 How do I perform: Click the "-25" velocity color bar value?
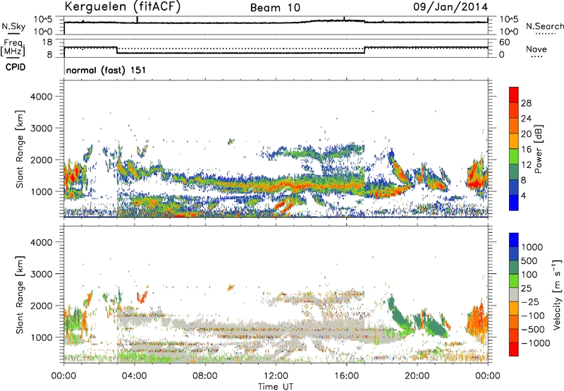(529, 302)
